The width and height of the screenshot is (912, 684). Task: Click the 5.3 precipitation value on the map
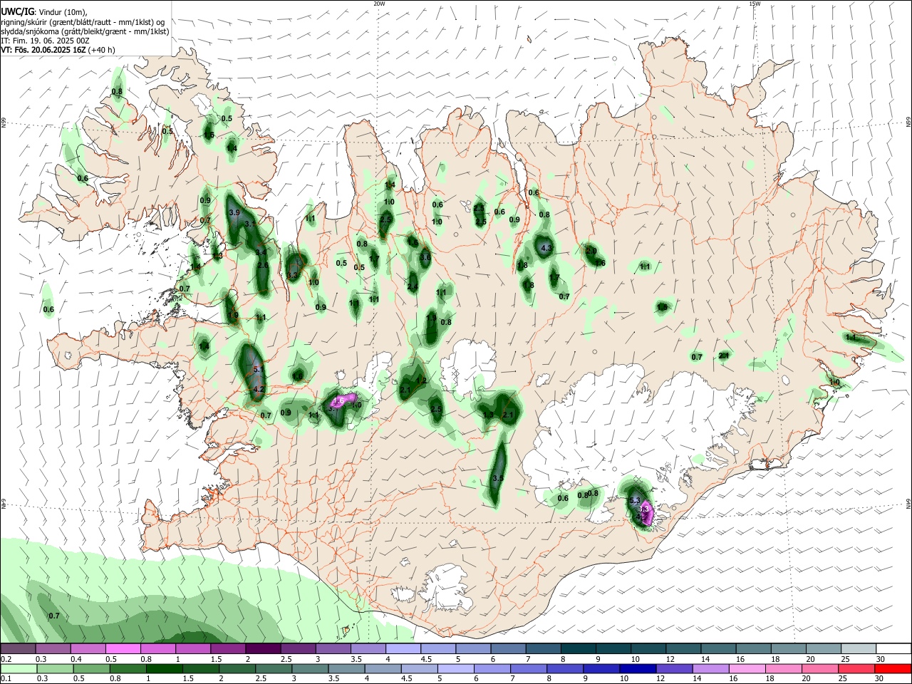tap(635, 502)
